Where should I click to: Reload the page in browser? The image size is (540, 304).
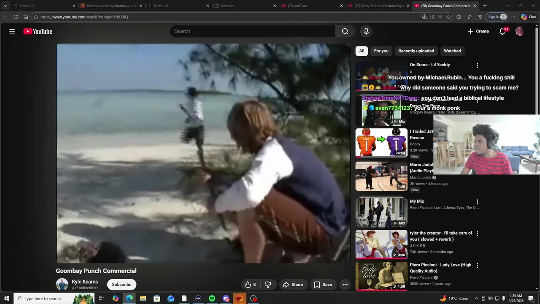click(16, 17)
